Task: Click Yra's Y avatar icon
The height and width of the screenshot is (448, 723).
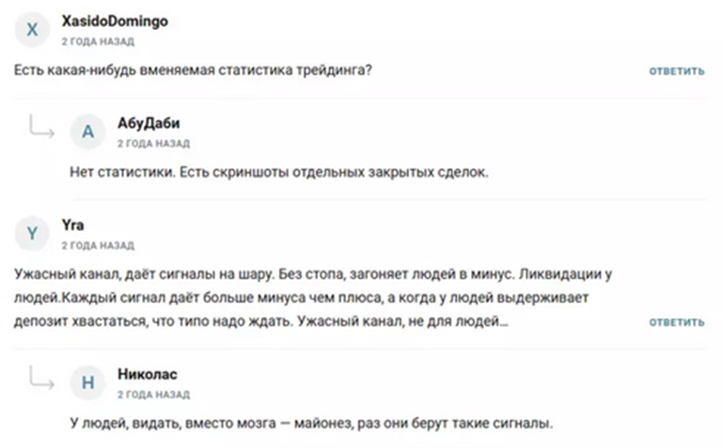Action: pos(33,234)
